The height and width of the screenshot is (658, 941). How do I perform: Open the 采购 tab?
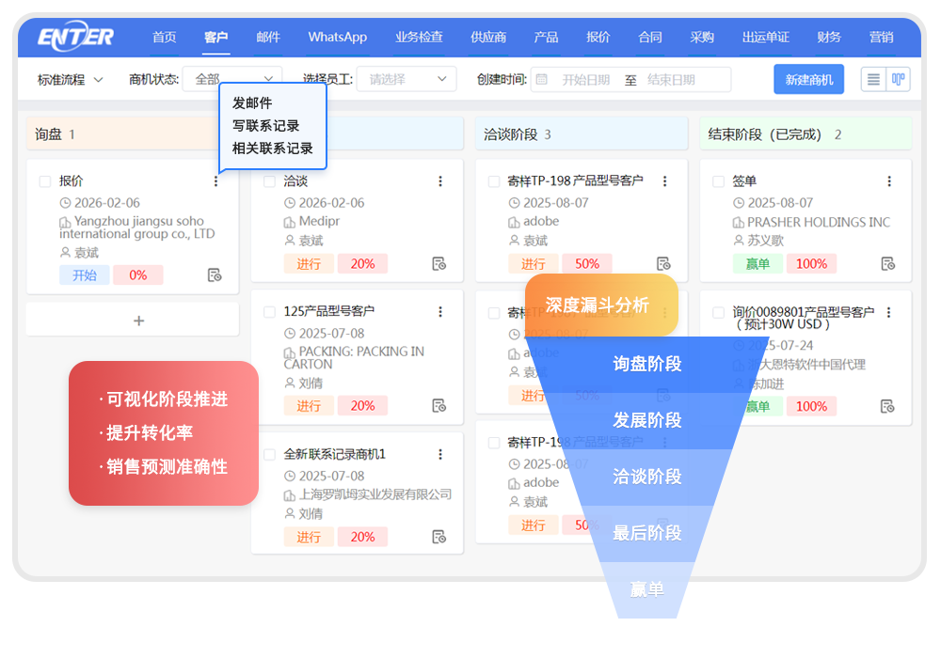tap(702, 38)
